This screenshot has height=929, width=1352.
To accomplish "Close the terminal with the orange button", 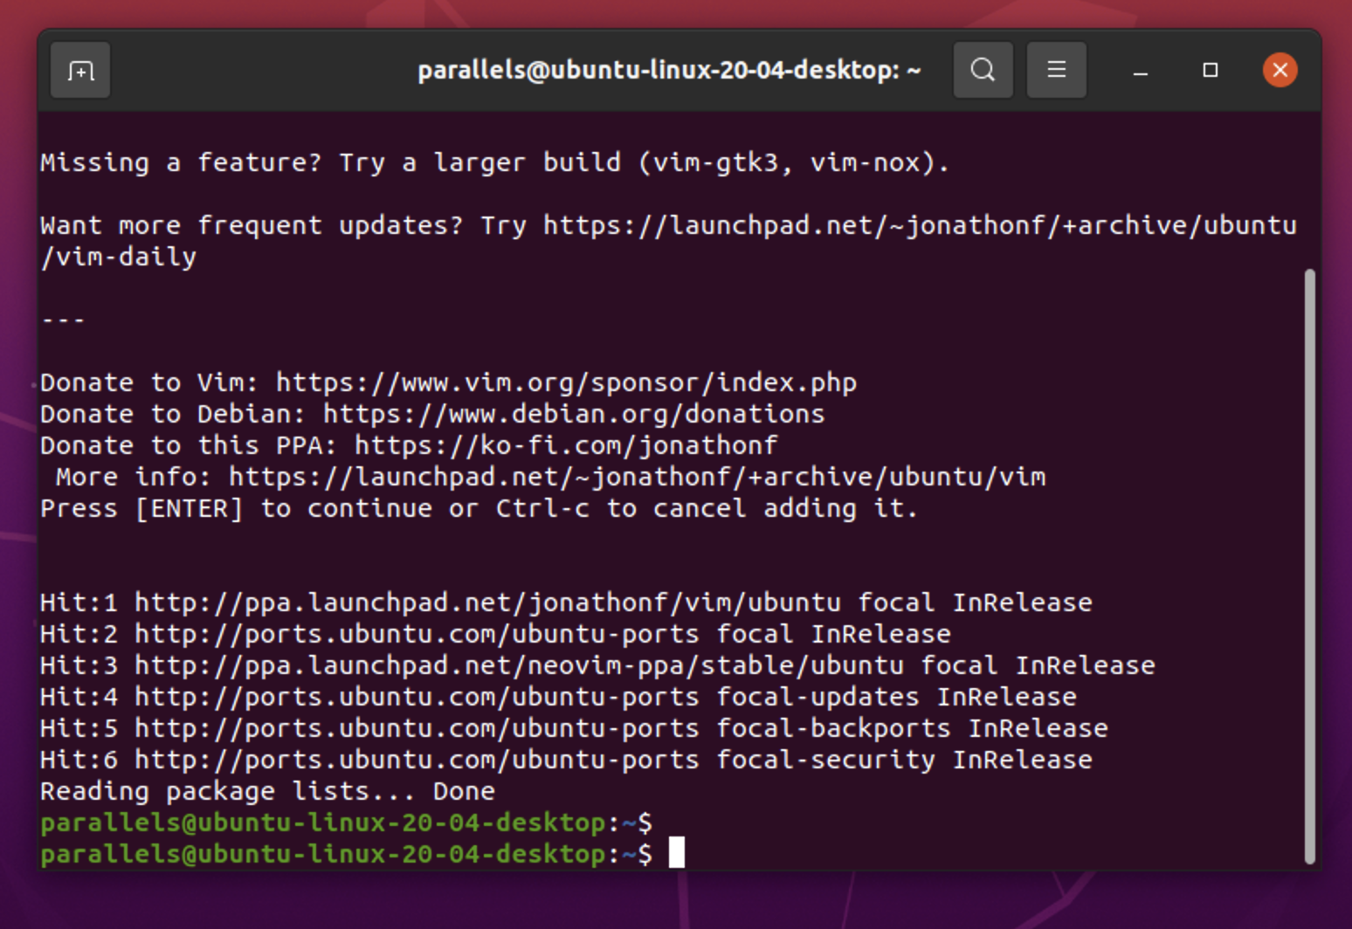I will [1280, 70].
